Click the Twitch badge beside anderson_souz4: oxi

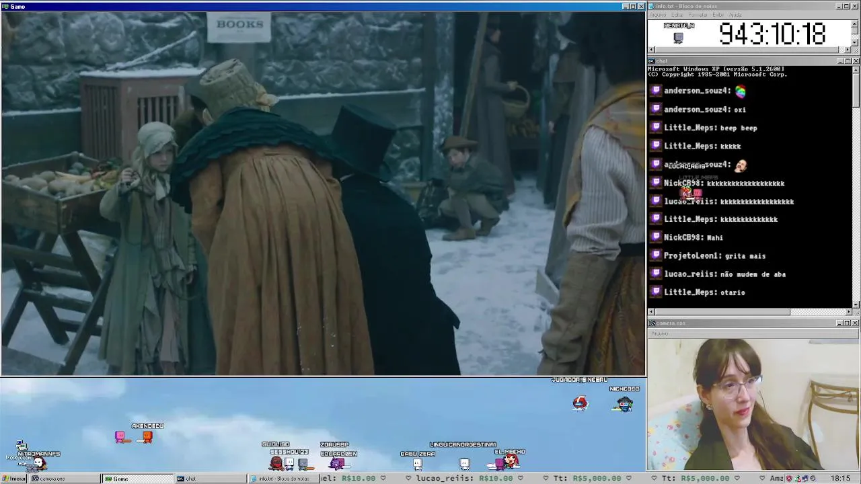(656, 109)
